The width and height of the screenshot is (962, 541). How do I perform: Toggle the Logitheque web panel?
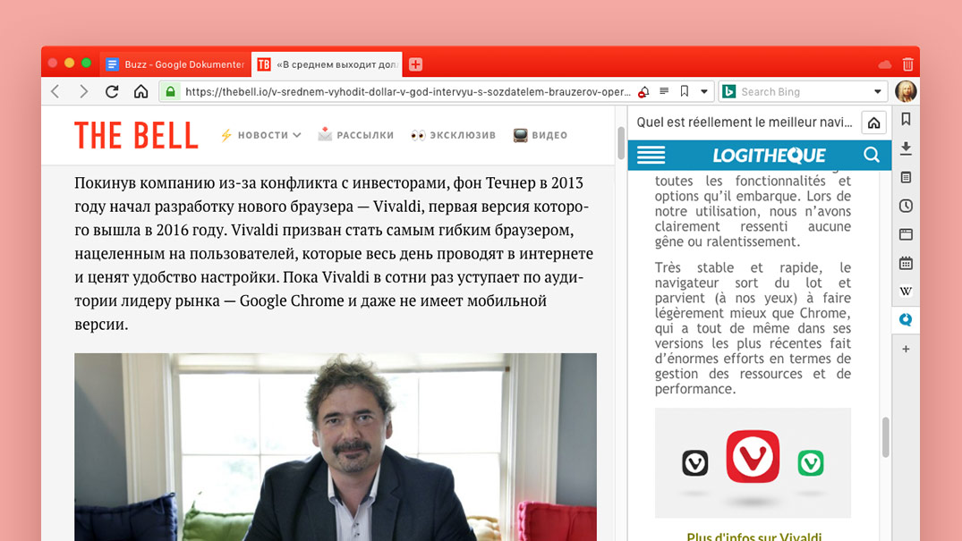pyautogui.click(x=906, y=319)
